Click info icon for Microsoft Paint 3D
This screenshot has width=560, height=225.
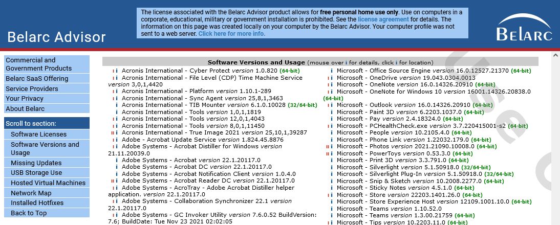pyautogui.click(x=331, y=112)
